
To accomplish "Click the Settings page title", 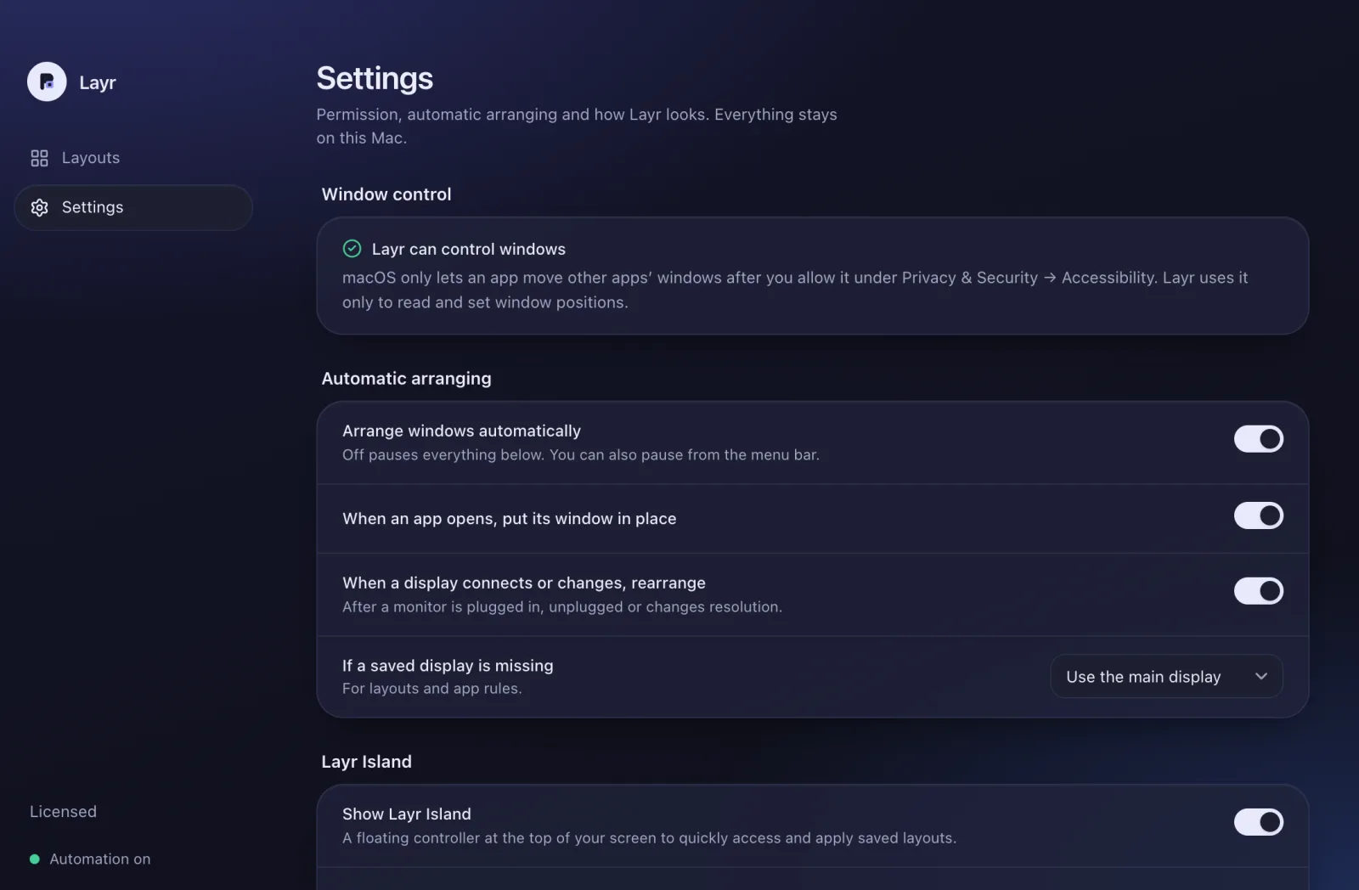I will coord(375,78).
